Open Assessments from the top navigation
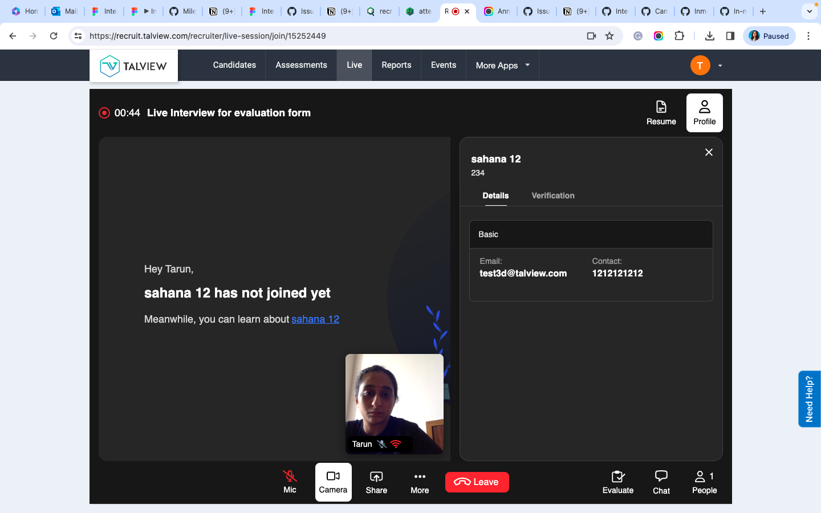 click(301, 65)
